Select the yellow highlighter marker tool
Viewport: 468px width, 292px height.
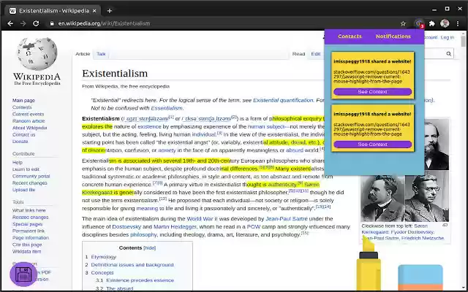click(369, 264)
